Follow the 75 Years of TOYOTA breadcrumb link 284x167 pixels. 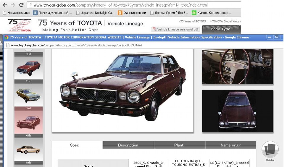(x=192, y=21)
